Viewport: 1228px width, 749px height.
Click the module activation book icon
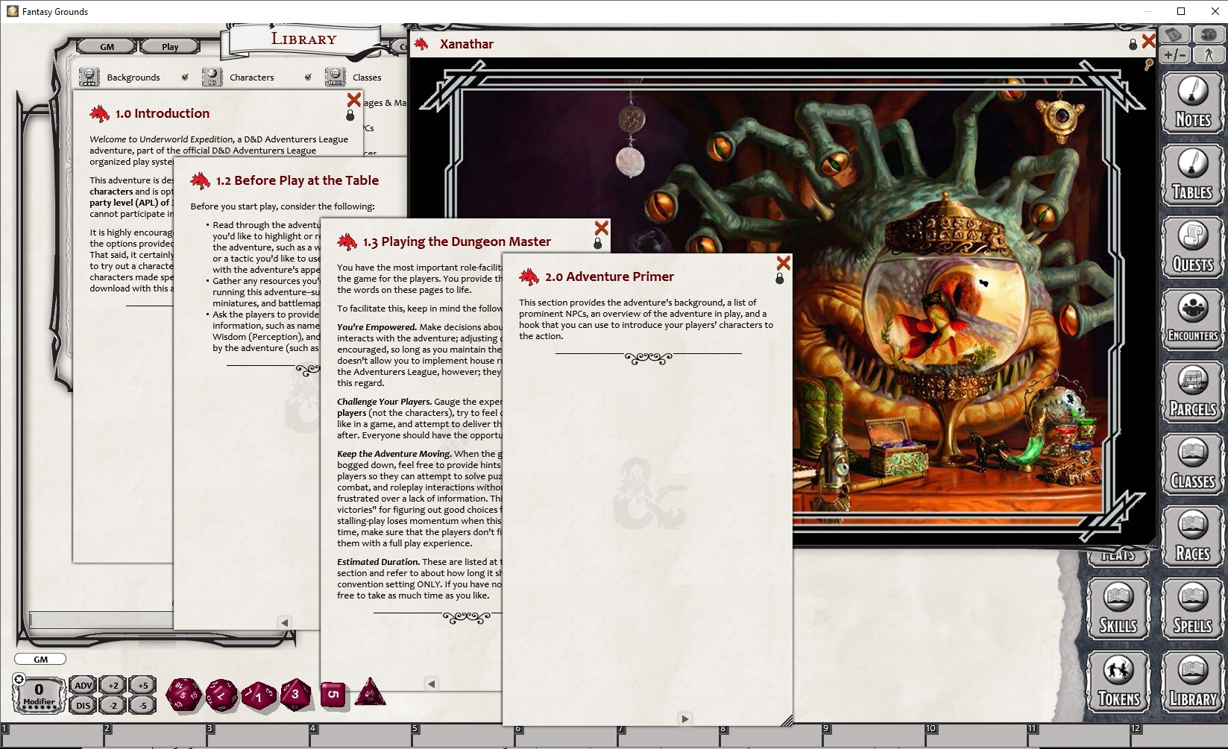[x=1174, y=35]
